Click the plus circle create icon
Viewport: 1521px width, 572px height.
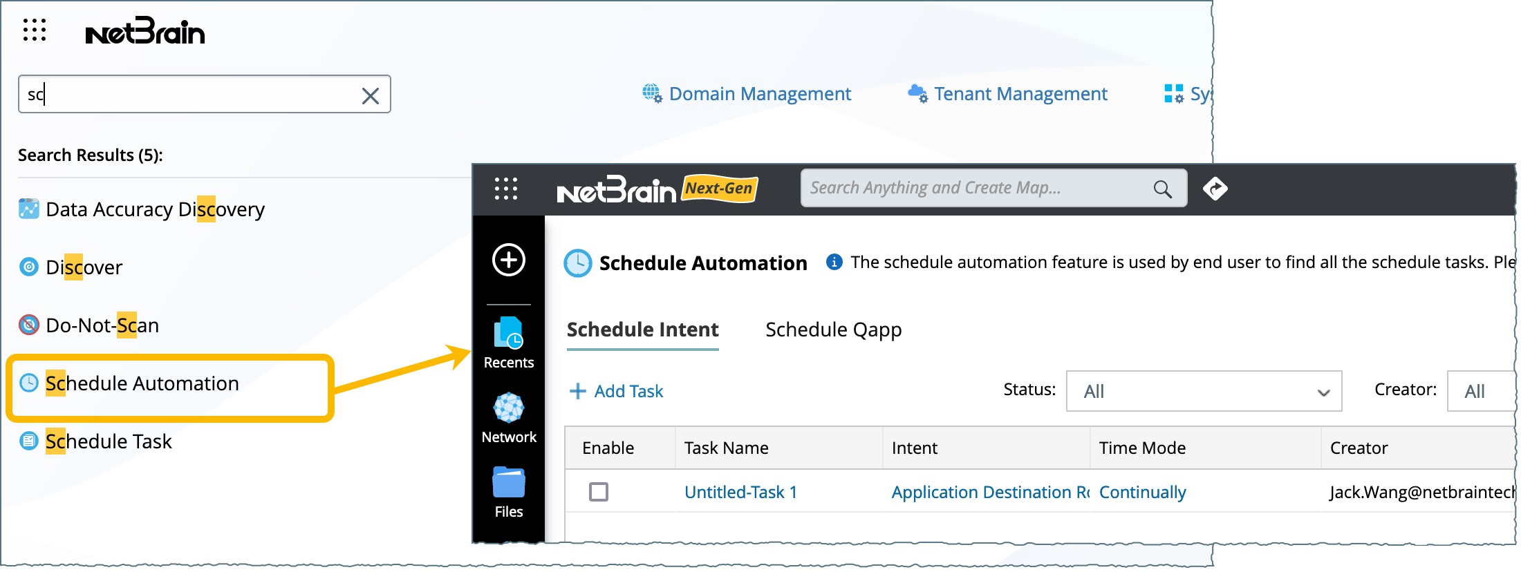pos(509,260)
